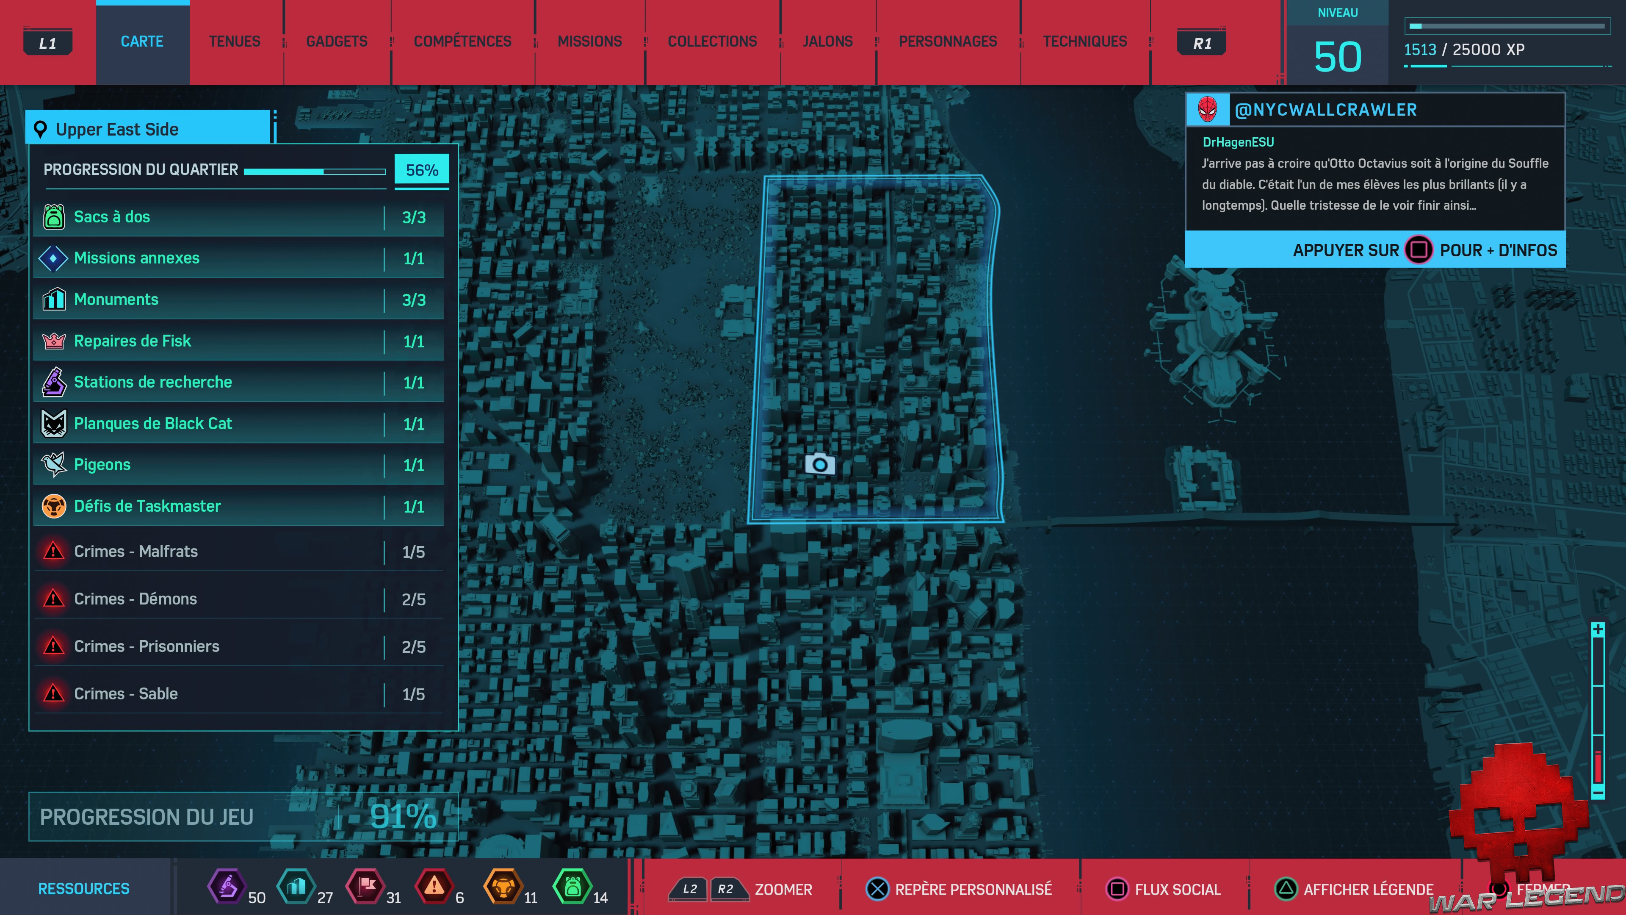This screenshot has width=1626, height=915.
Task: Click the Upper East Side district header
Action: (149, 129)
